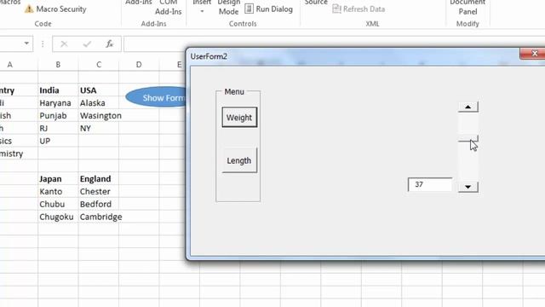Image resolution: width=545 pixels, height=307 pixels.
Task: Click the cancel entry X icon
Action: pyautogui.click(x=64, y=43)
